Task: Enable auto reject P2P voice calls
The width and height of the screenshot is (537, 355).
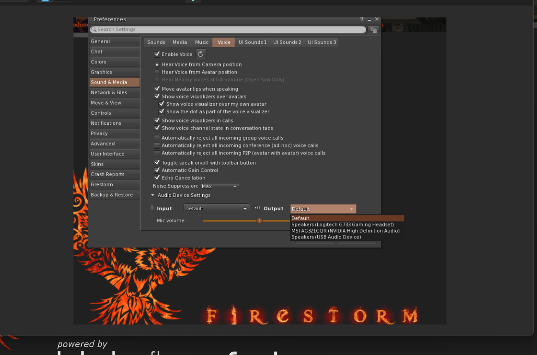Action: coord(157,153)
